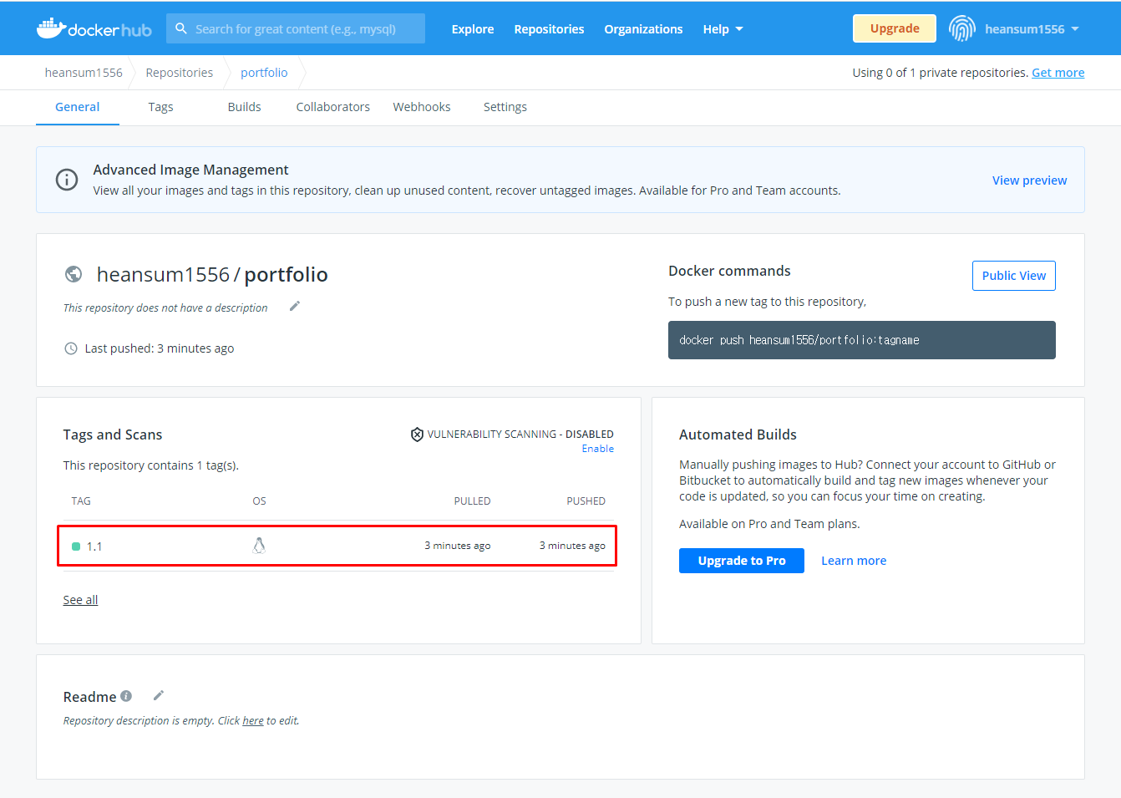Click the fingerprint avatar icon
Viewport: 1121px width, 798px height.
click(962, 28)
